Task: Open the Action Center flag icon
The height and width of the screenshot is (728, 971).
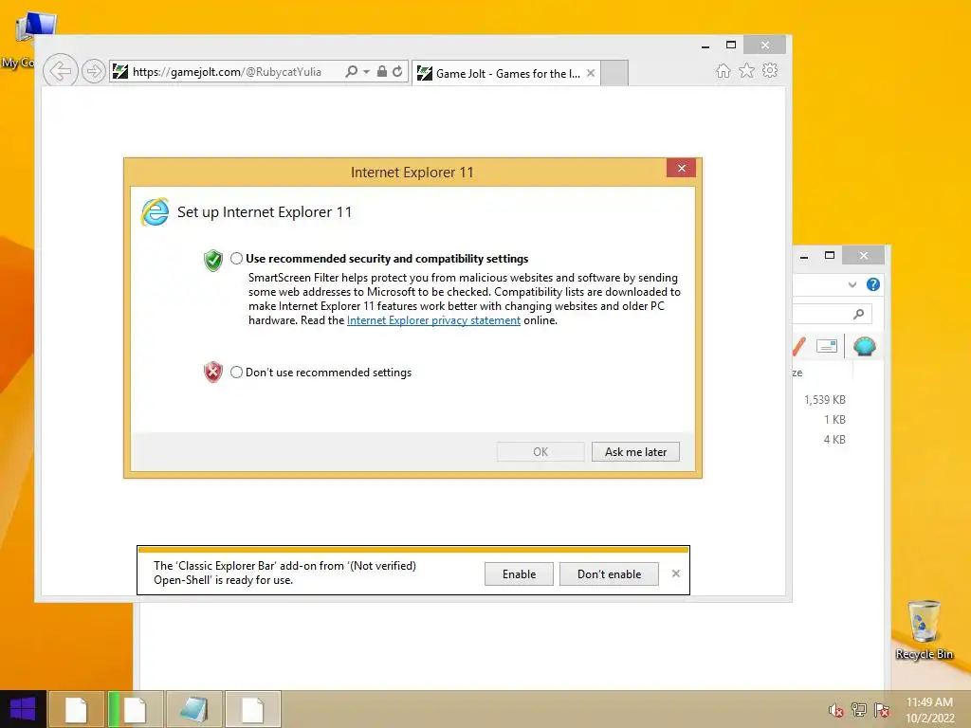Action: 882,709
